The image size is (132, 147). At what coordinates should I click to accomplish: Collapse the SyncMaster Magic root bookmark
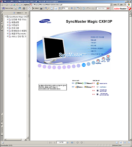click(x=6, y=17)
